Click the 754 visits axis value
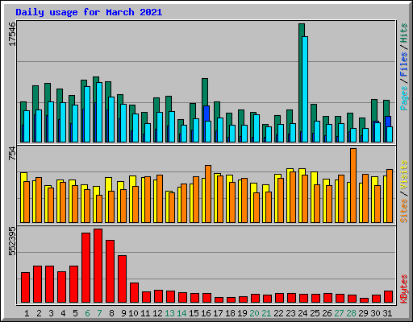Screen dimensions: 413x322 (12, 154)
